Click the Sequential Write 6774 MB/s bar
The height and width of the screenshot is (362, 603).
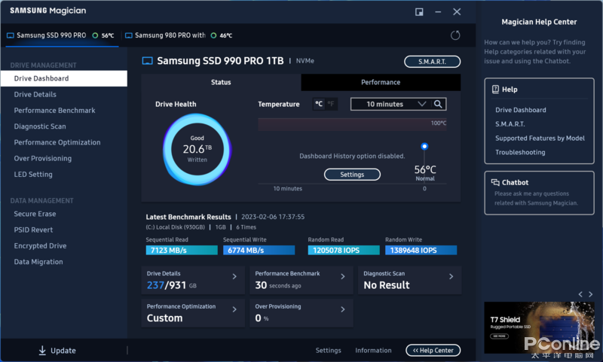click(x=259, y=251)
